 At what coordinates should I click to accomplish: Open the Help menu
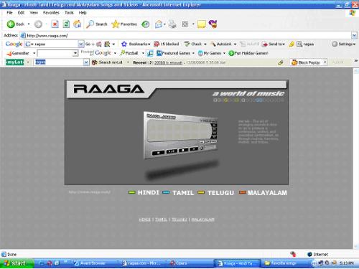click(x=83, y=13)
